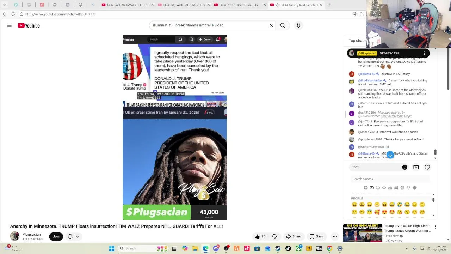Open pinned message options menu
Viewport: 451px width, 254px height.
[424, 53]
